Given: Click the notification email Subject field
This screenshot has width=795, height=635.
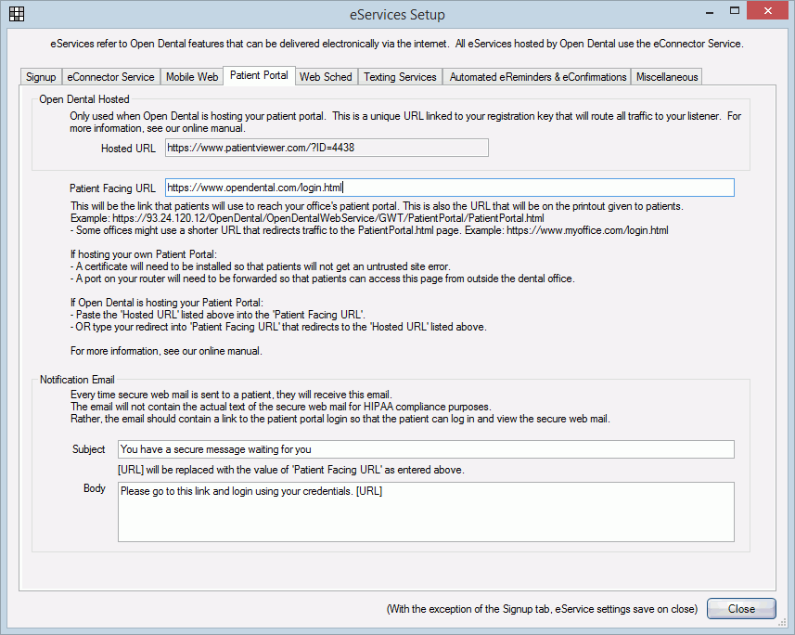Looking at the screenshot, I should point(426,449).
